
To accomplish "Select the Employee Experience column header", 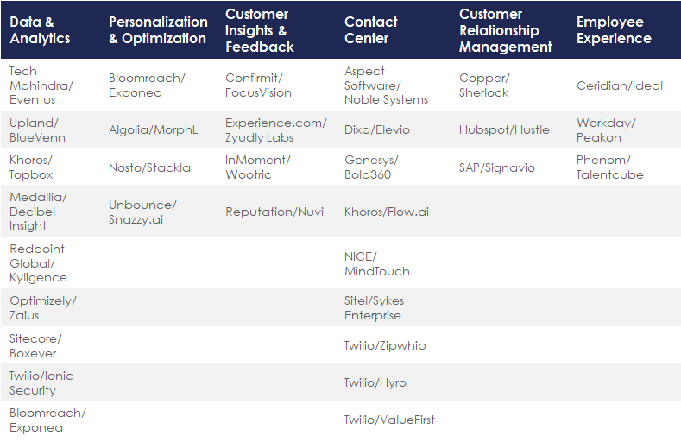I will click(x=614, y=30).
